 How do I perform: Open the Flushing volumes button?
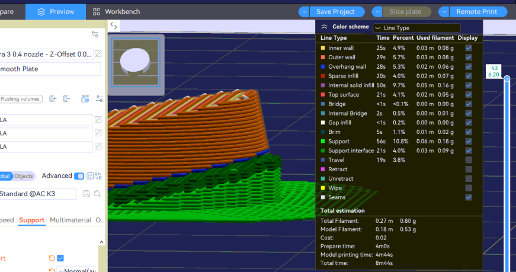(x=21, y=99)
